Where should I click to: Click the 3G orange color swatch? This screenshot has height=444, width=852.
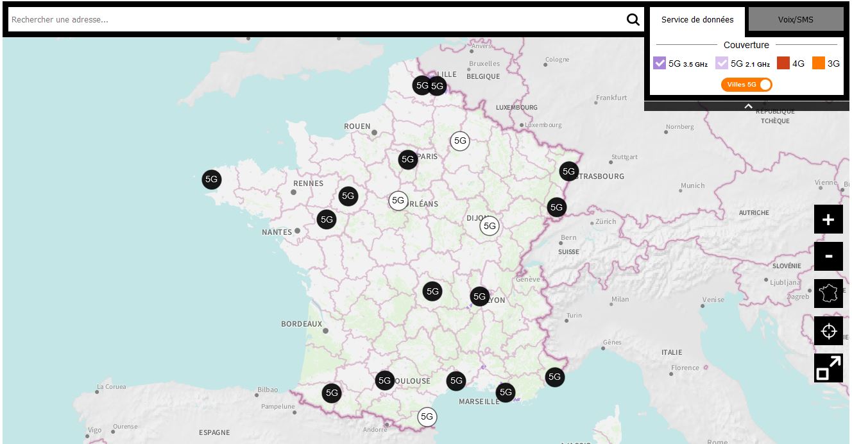(x=818, y=64)
